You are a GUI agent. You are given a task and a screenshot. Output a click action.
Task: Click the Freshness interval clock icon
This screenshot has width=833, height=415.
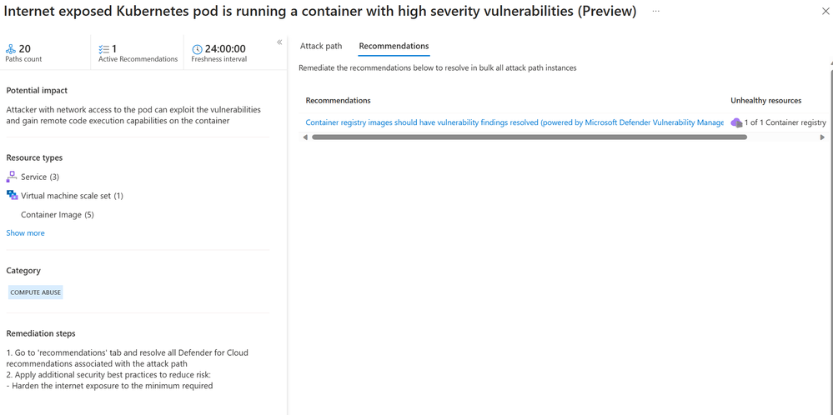(198, 50)
